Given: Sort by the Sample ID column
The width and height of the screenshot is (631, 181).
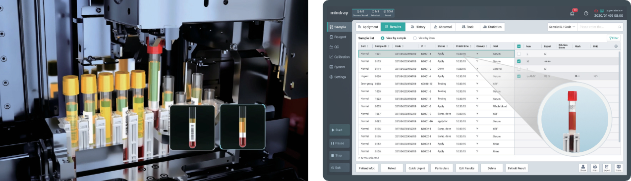Looking at the screenshot, I should pos(382,46).
